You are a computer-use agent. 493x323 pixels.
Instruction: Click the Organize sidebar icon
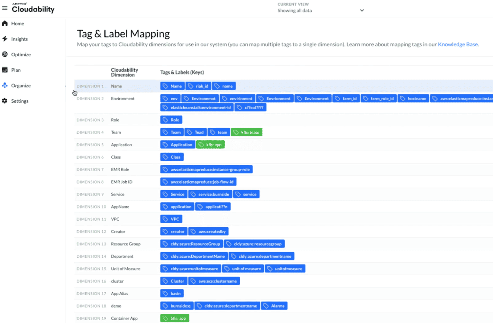pos(5,85)
